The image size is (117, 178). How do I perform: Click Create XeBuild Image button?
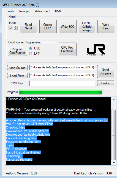coord(87,26)
